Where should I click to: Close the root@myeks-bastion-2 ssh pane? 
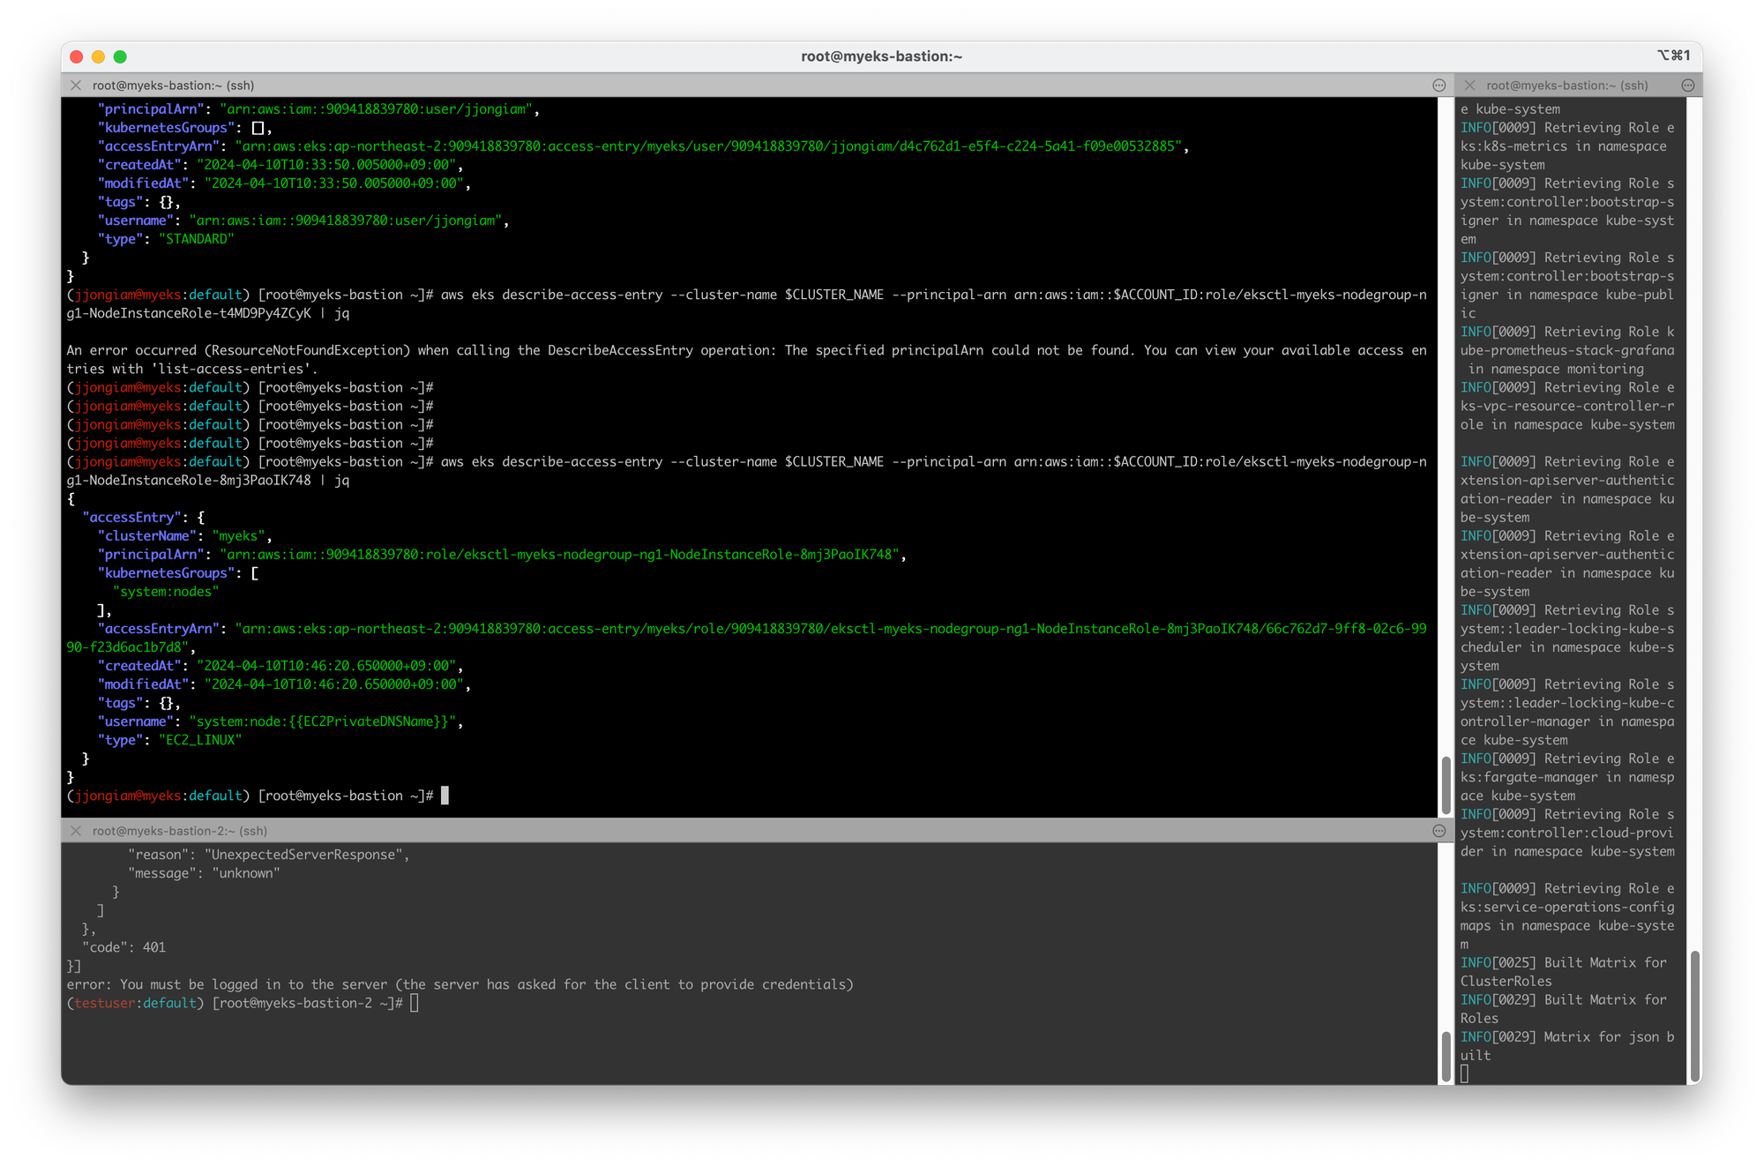[x=76, y=831]
